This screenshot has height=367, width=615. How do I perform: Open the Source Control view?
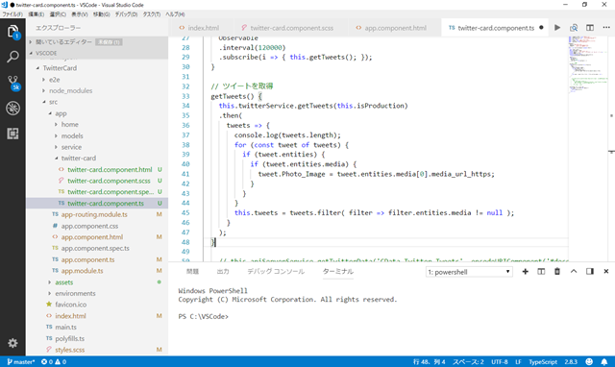(12, 84)
